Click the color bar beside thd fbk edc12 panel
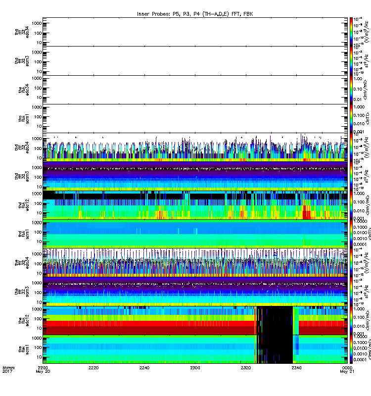371x396 pixels. [x=351, y=205]
